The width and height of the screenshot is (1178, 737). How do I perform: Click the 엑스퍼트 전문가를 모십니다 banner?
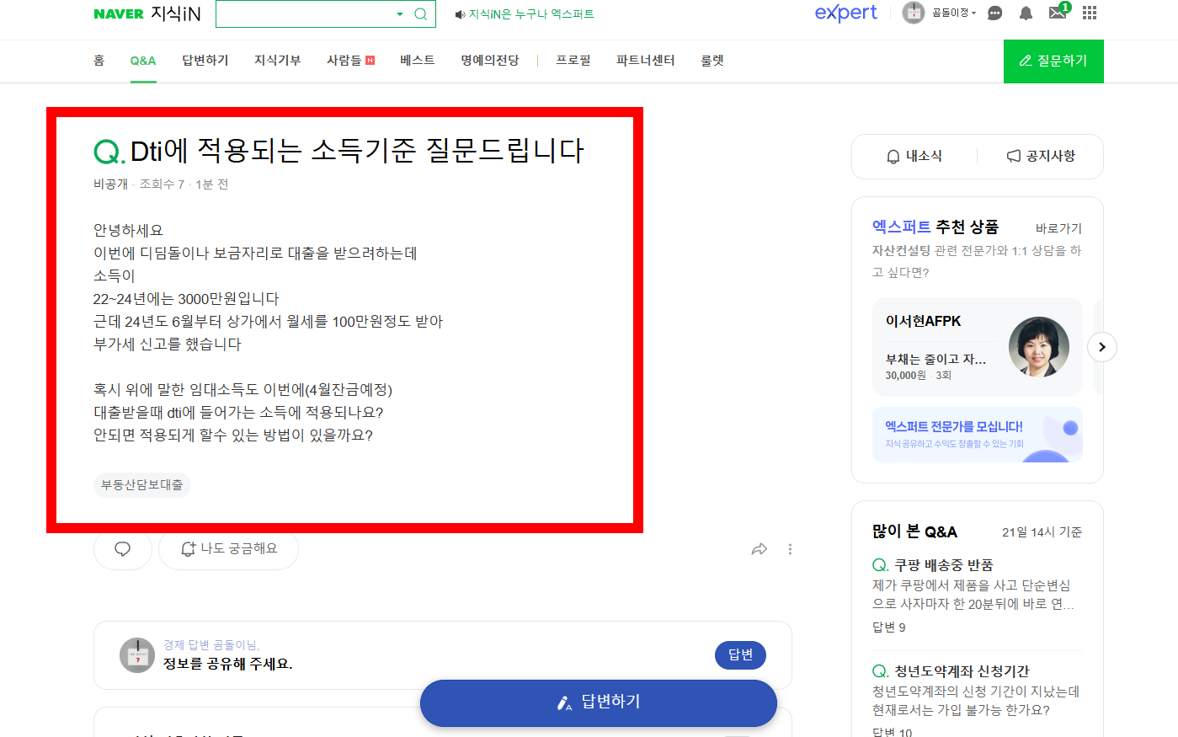coord(978,435)
